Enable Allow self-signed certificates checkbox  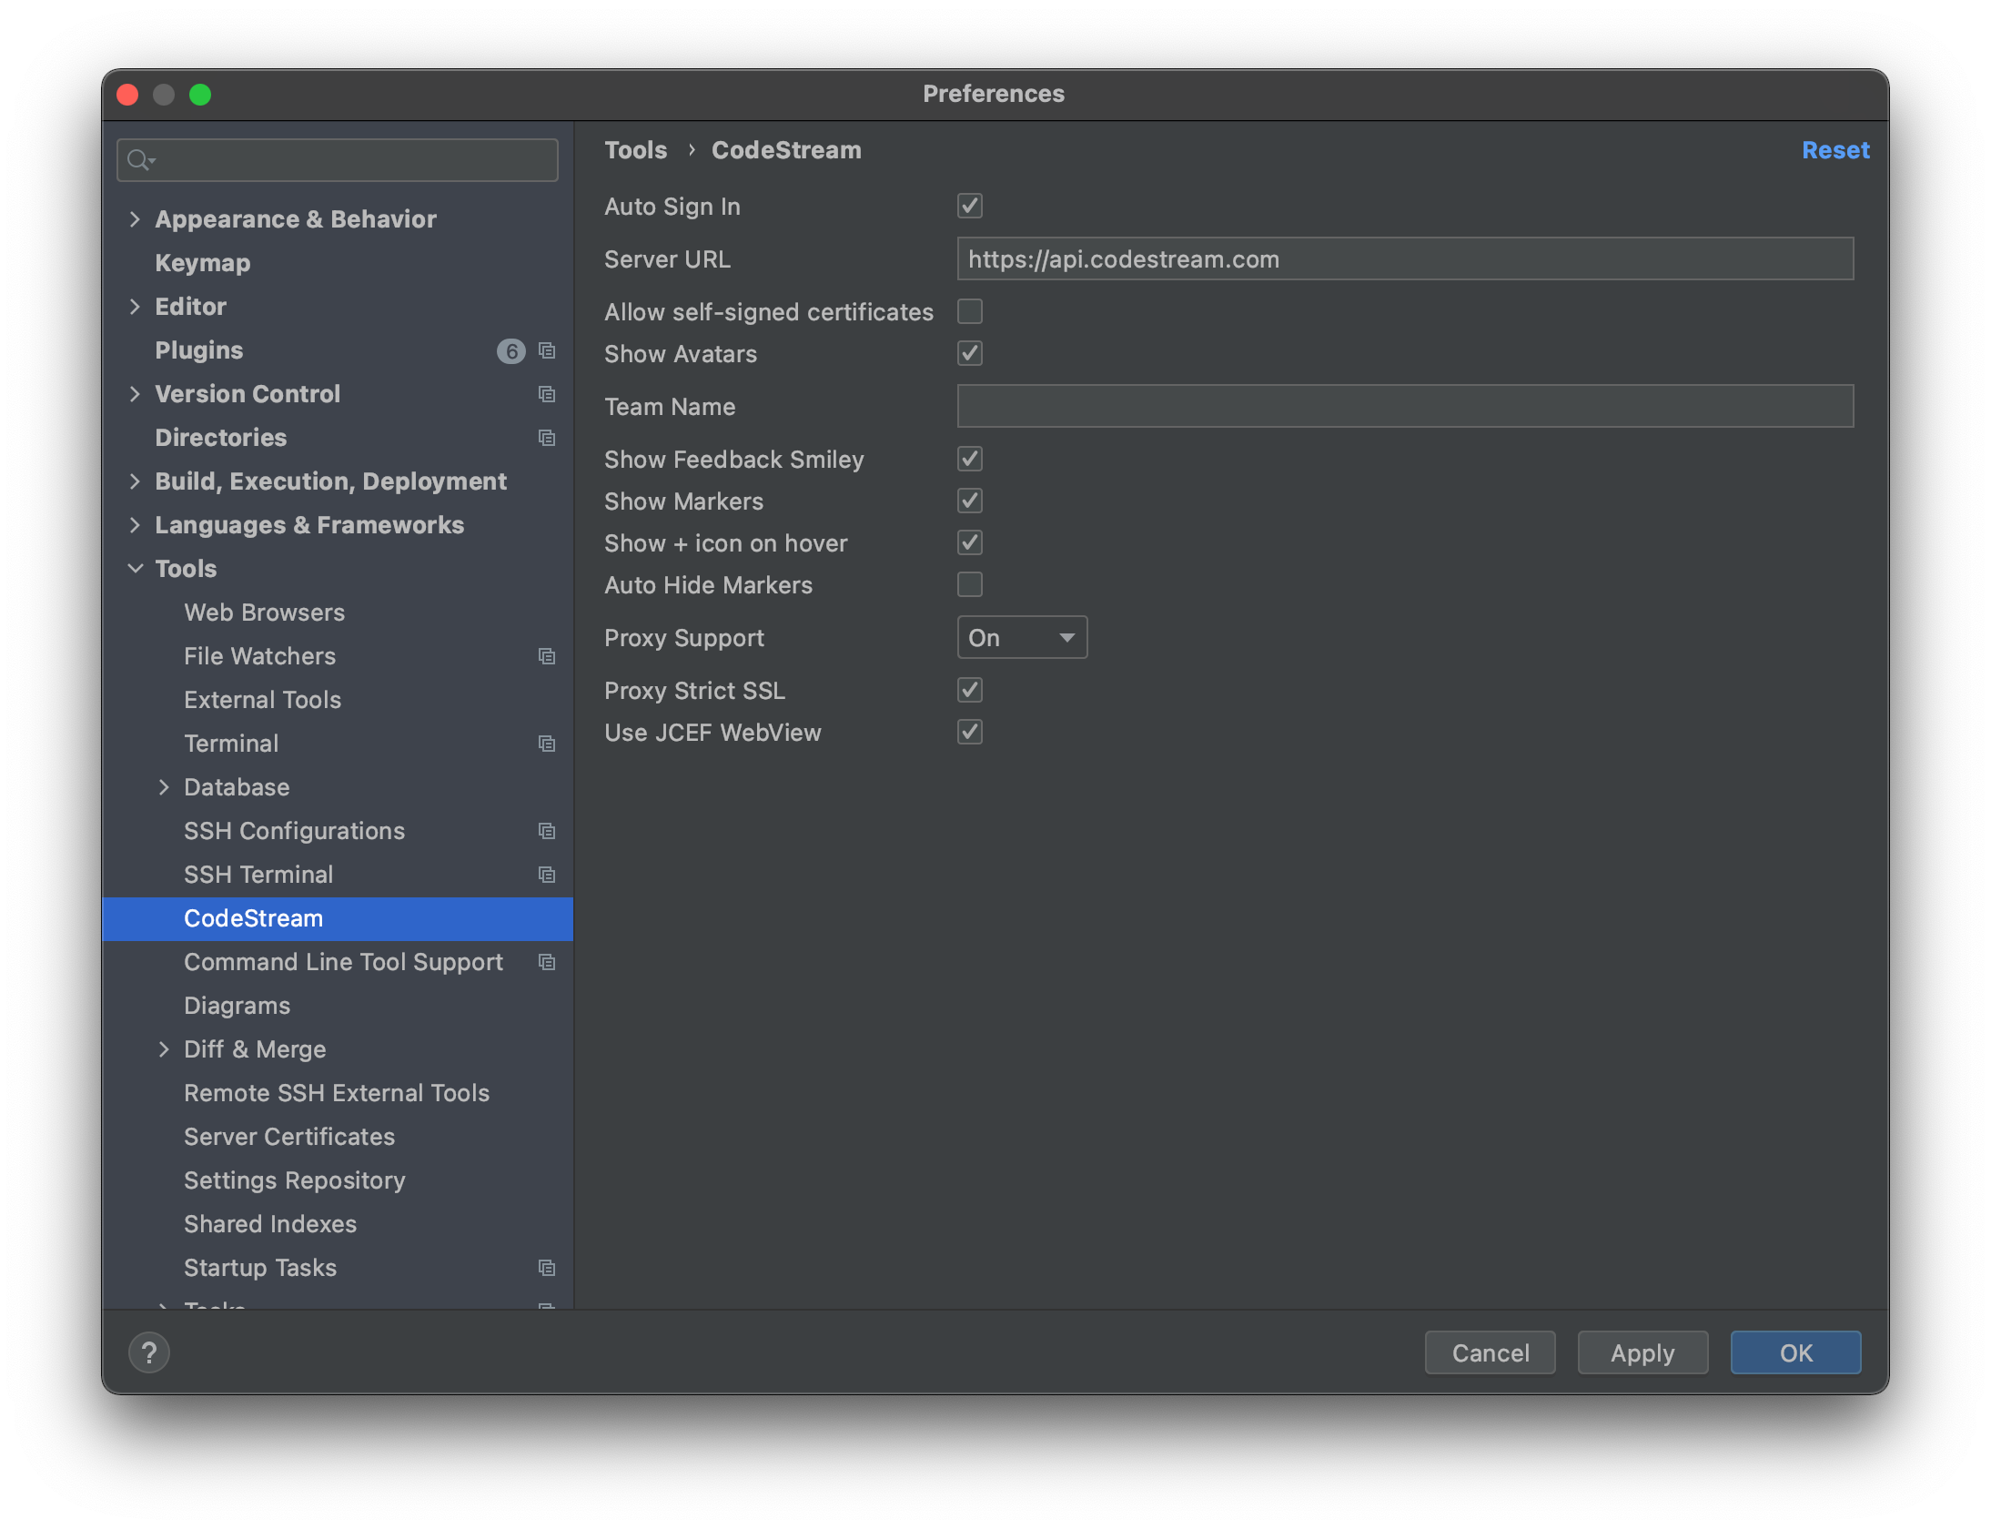pyautogui.click(x=970, y=312)
